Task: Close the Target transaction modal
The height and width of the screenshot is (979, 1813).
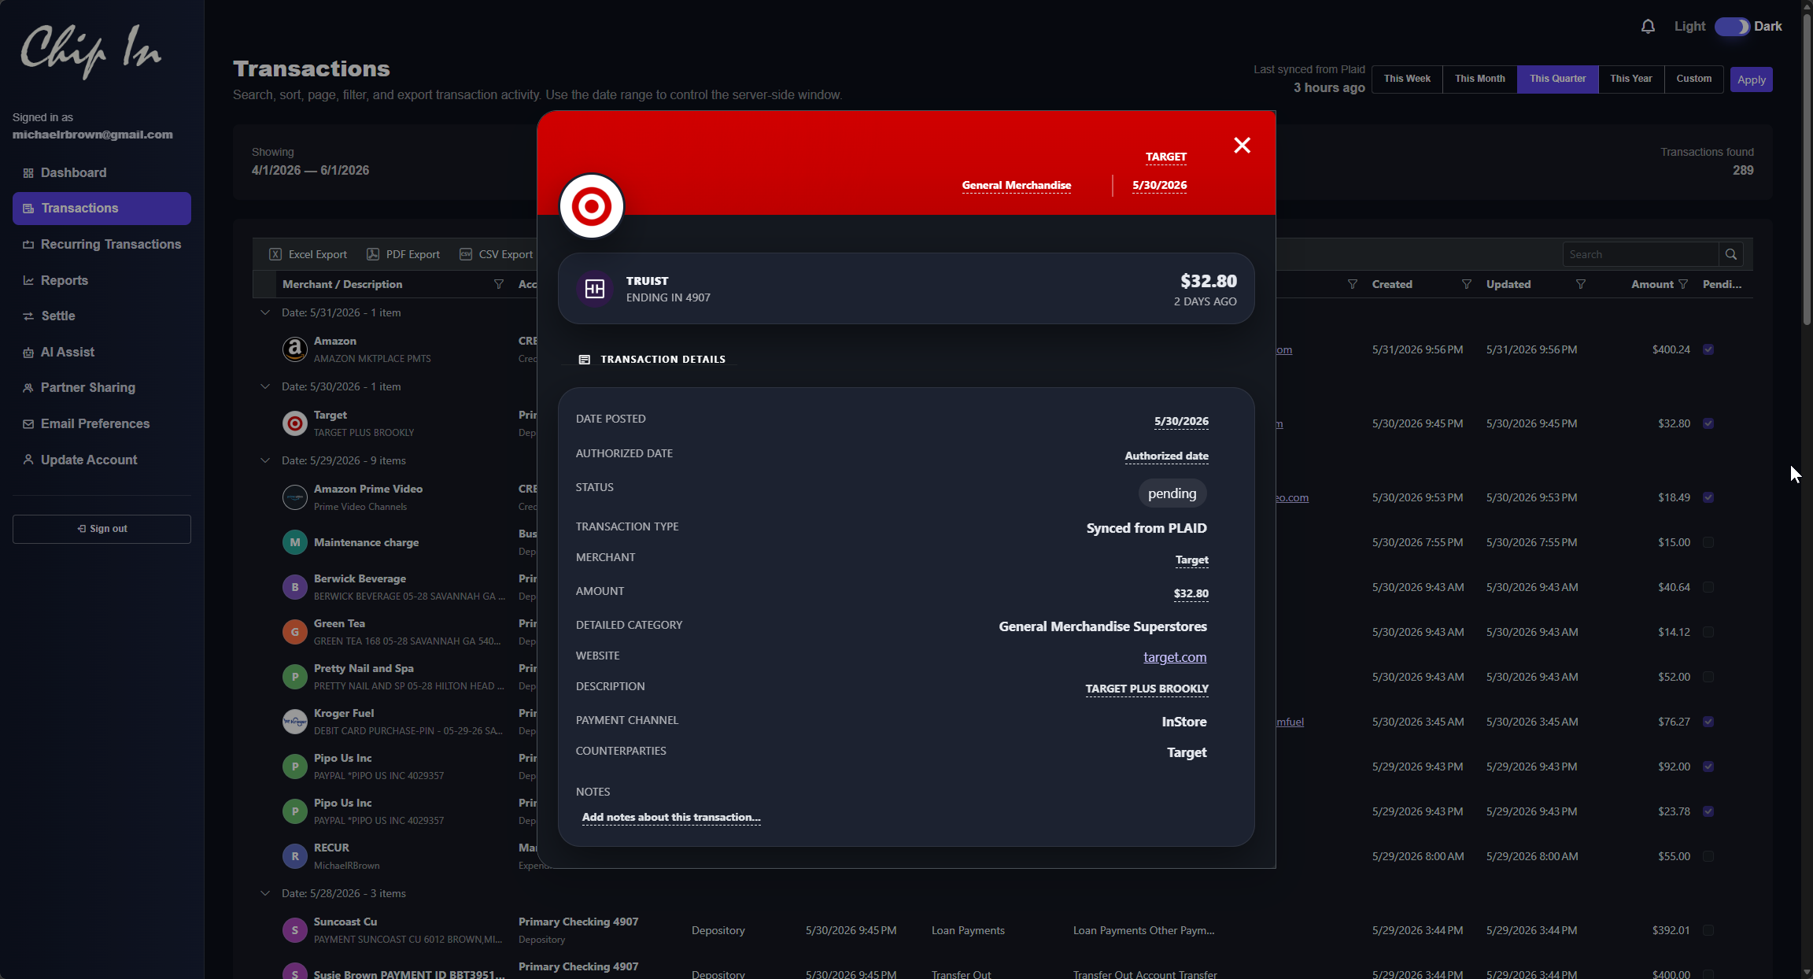Action: coord(1242,146)
